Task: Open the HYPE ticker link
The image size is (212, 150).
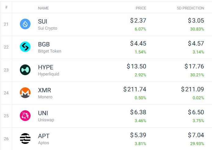Action: 46,67
